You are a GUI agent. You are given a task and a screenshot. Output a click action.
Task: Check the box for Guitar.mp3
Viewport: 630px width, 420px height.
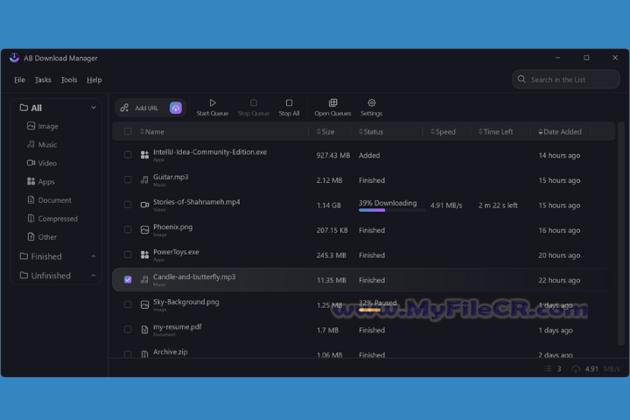128,179
